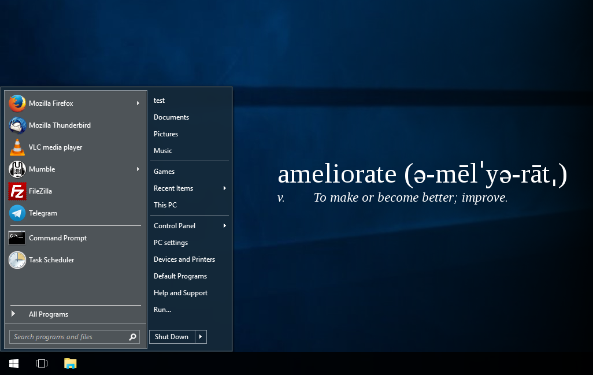Show All Programs list

click(49, 314)
